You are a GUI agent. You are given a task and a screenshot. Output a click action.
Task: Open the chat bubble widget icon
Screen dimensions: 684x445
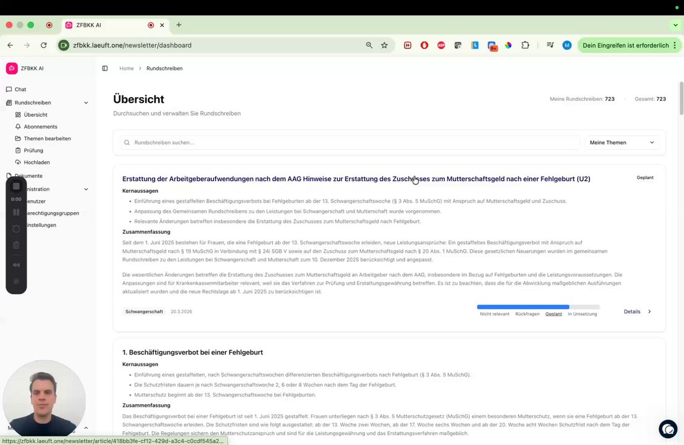pyautogui.click(x=668, y=430)
